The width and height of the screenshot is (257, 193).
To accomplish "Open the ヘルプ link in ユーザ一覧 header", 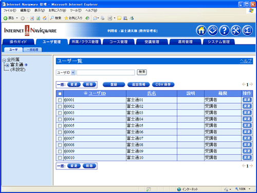I will click(x=246, y=61).
